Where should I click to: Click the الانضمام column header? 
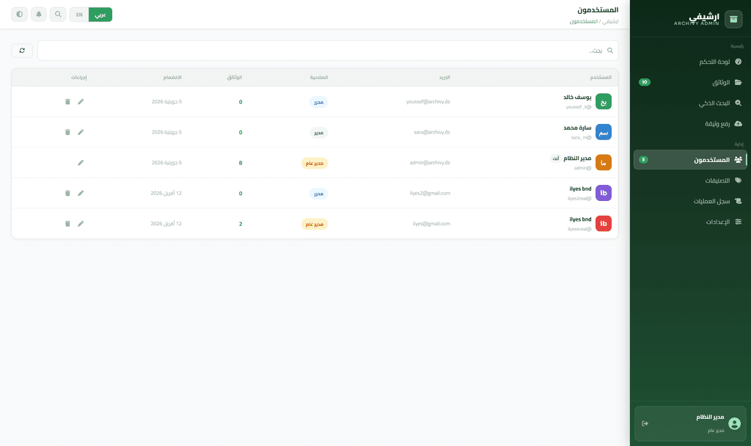point(172,77)
